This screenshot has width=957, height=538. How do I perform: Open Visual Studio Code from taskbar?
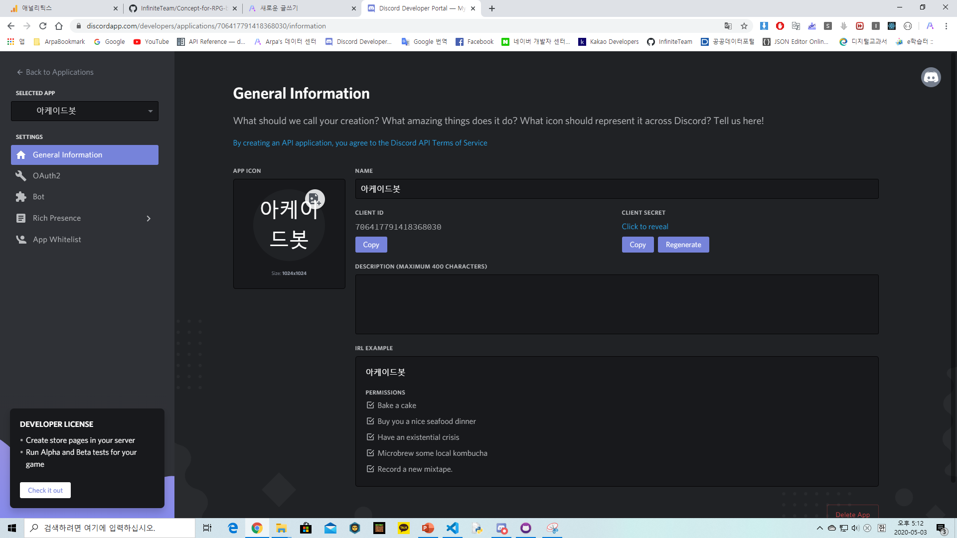(452, 528)
